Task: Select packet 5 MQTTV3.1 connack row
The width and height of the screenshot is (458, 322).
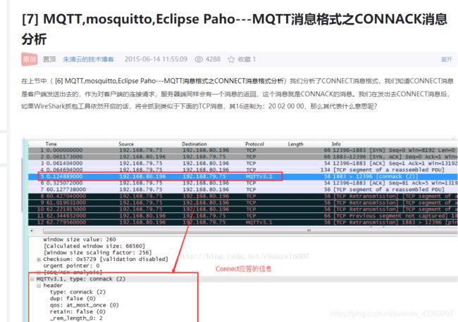Action: coord(242,176)
